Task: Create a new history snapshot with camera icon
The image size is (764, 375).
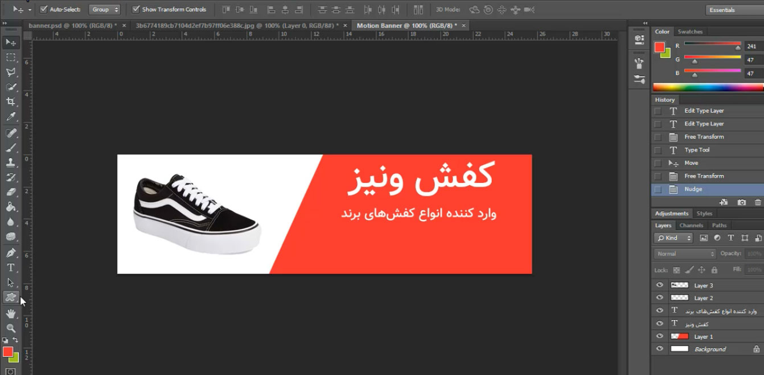Action: (x=741, y=202)
